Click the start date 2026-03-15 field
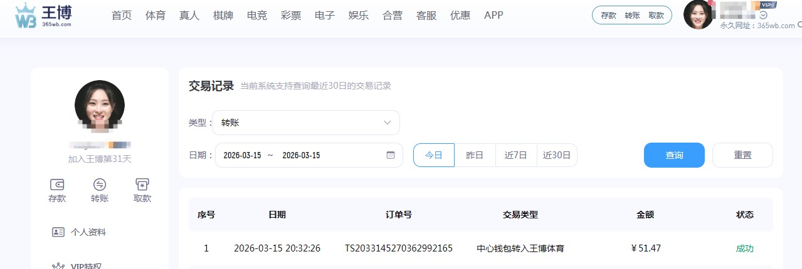802x269 pixels. point(242,155)
